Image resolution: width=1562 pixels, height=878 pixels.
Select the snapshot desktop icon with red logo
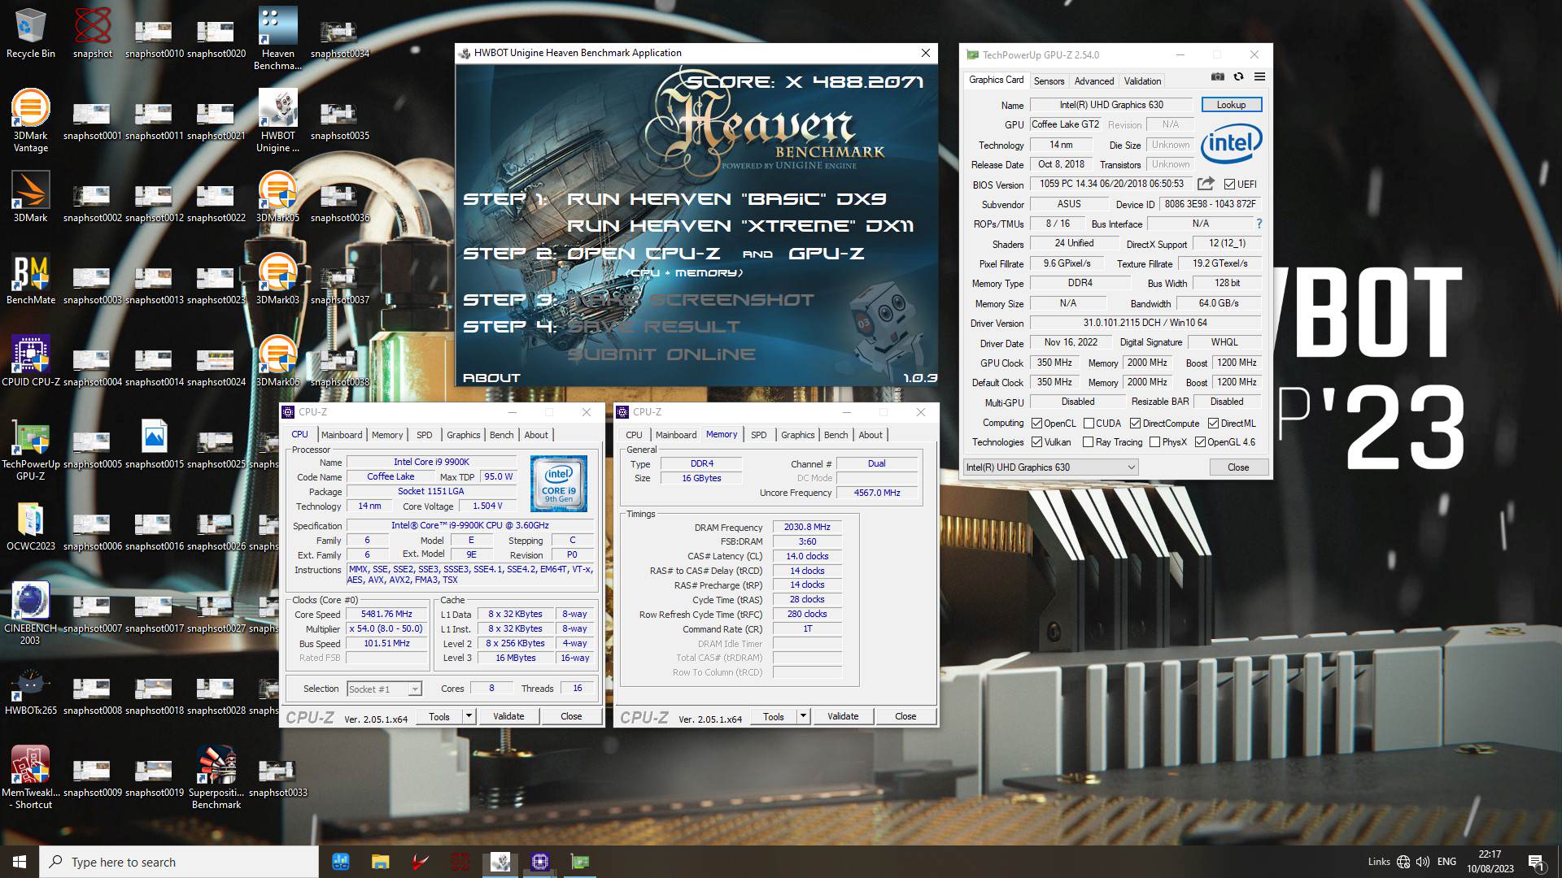93,33
